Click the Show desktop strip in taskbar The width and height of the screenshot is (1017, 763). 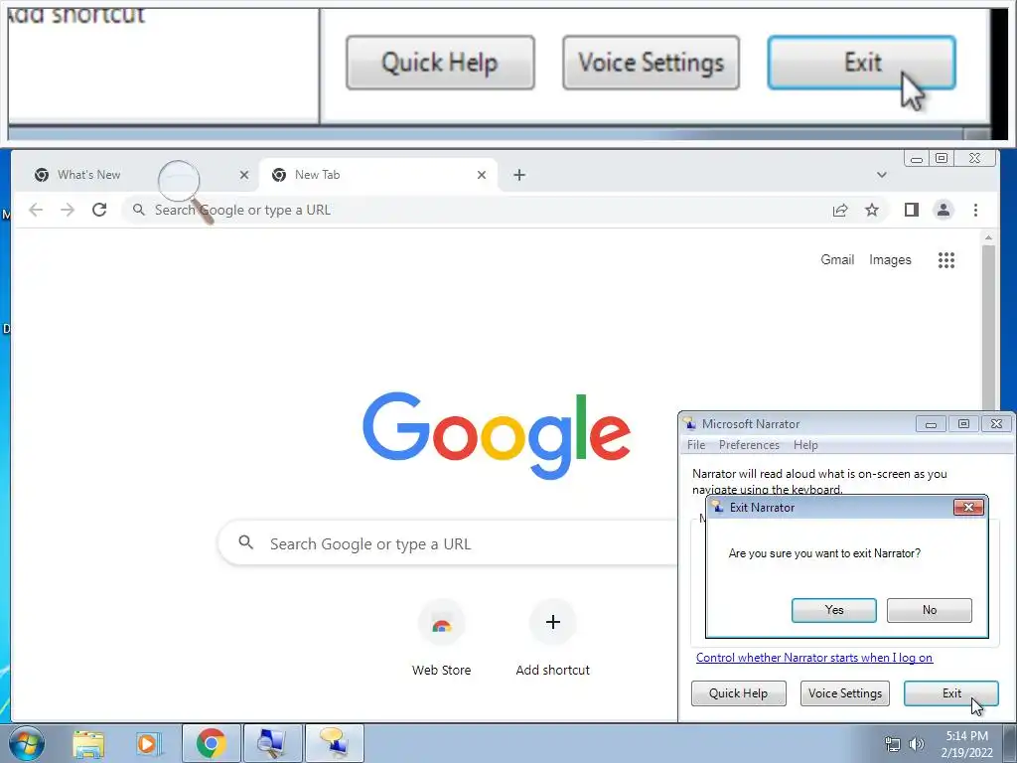(1009, 743)
